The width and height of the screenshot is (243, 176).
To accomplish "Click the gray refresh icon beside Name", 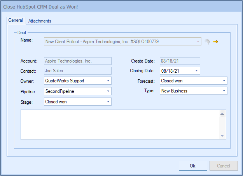I will coord(207,42).
